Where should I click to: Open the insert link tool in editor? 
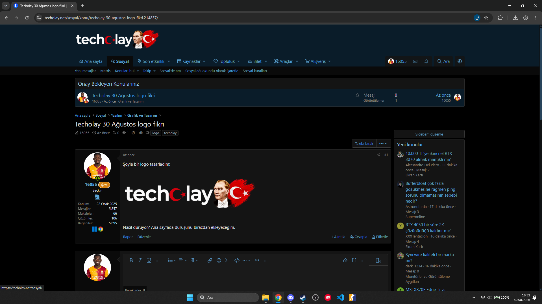pos(210,260)
